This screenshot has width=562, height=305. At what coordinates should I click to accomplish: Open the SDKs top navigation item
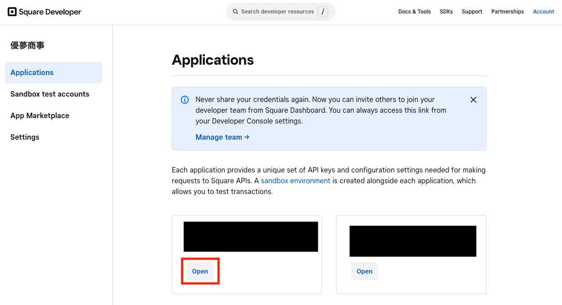(446, 12)
